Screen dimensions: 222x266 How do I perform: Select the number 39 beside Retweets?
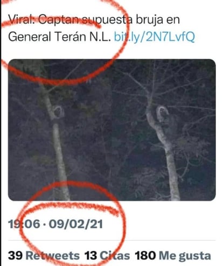tap(15, 255)
